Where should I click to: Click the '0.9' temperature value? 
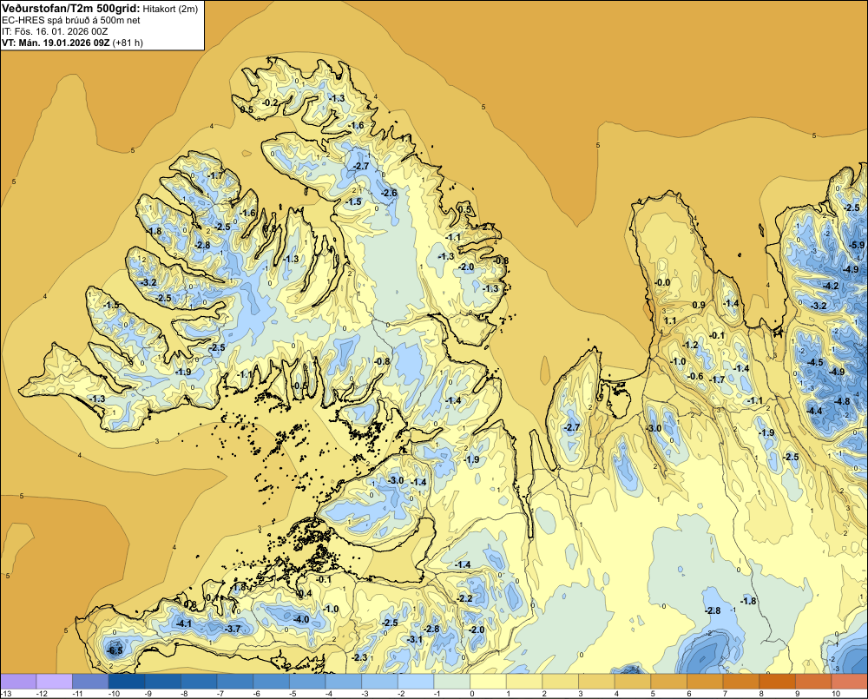(699, 305)
